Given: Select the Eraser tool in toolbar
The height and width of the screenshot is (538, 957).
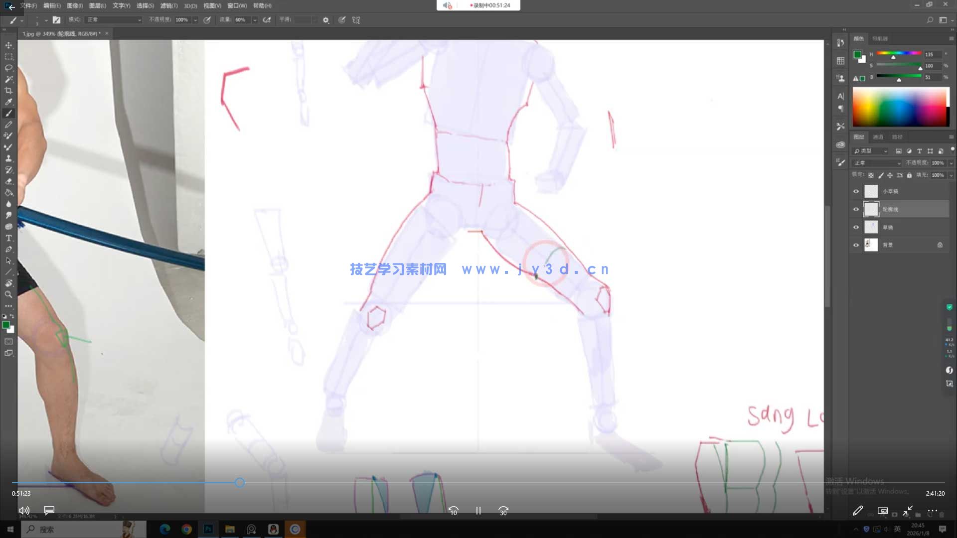Looking at the screenshot, I should (x=8, y=181).
